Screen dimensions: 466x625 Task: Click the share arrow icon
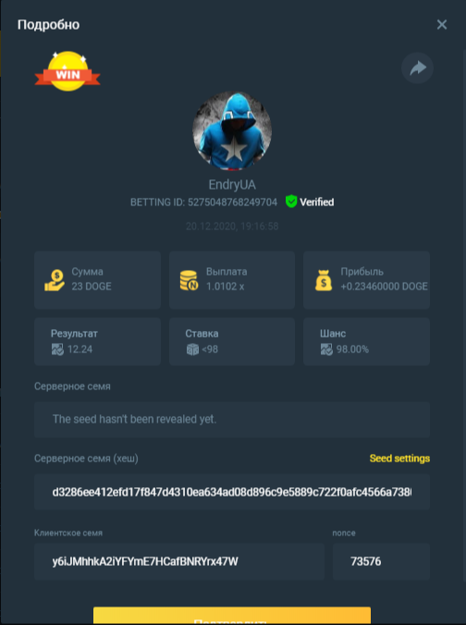coord(417,67)
